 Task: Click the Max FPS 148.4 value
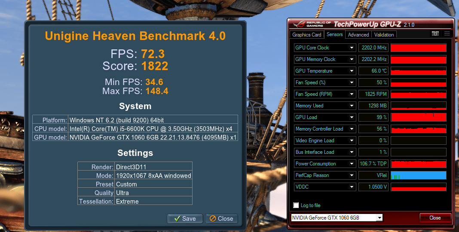[x=157, y=91]
